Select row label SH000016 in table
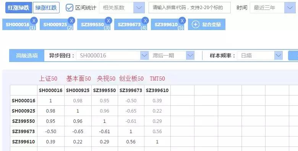298x151 pixels. [24, 101]
